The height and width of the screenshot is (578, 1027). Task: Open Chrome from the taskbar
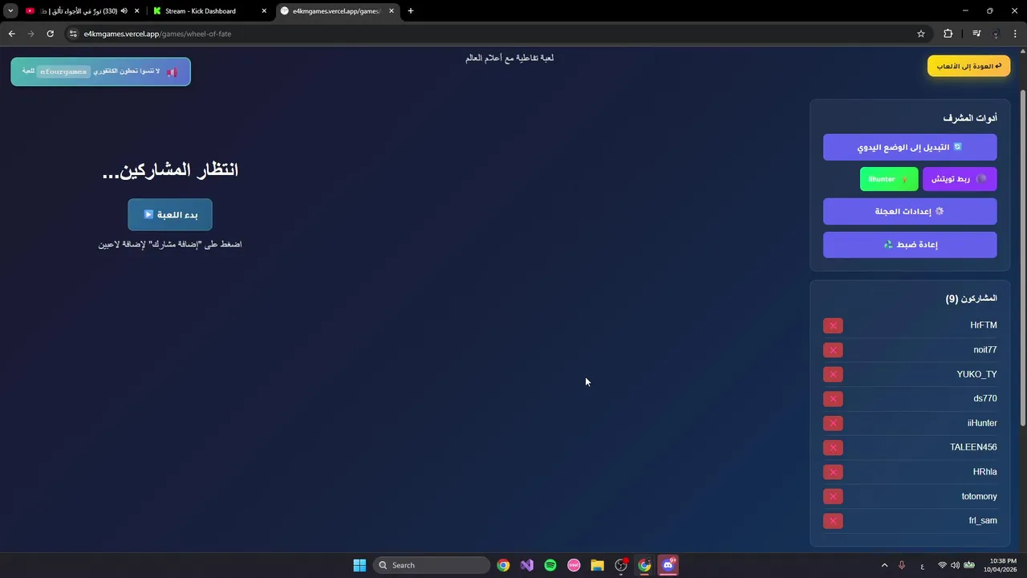(503, 565)
